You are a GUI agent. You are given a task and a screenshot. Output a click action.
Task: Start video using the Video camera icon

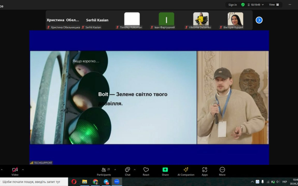pos(15,171)
